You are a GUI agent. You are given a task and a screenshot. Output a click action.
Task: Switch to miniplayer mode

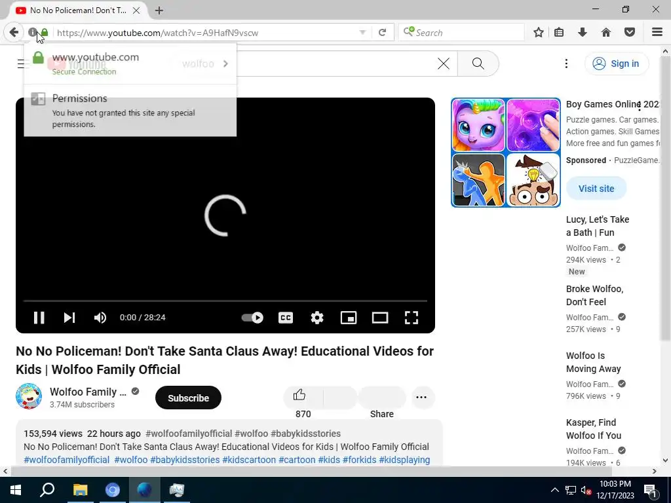click(x=349, y=318)
